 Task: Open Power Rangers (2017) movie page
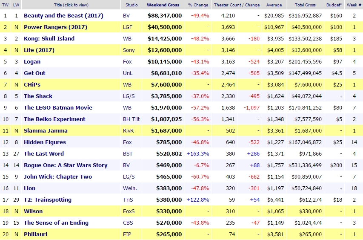tap(55, 27)
